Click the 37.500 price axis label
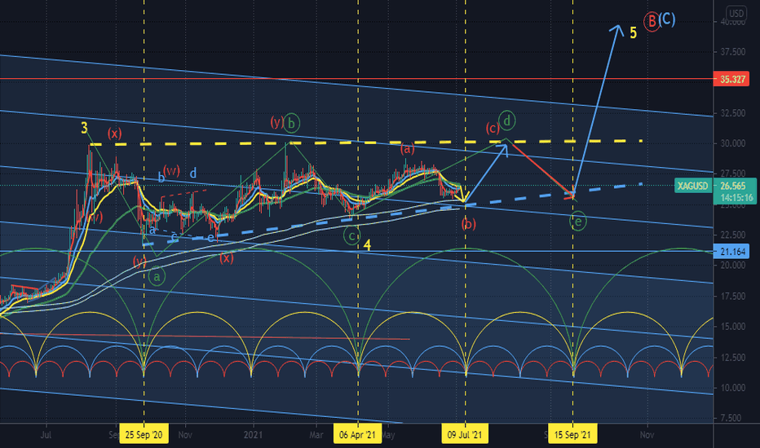 click(x=732, y=52)
